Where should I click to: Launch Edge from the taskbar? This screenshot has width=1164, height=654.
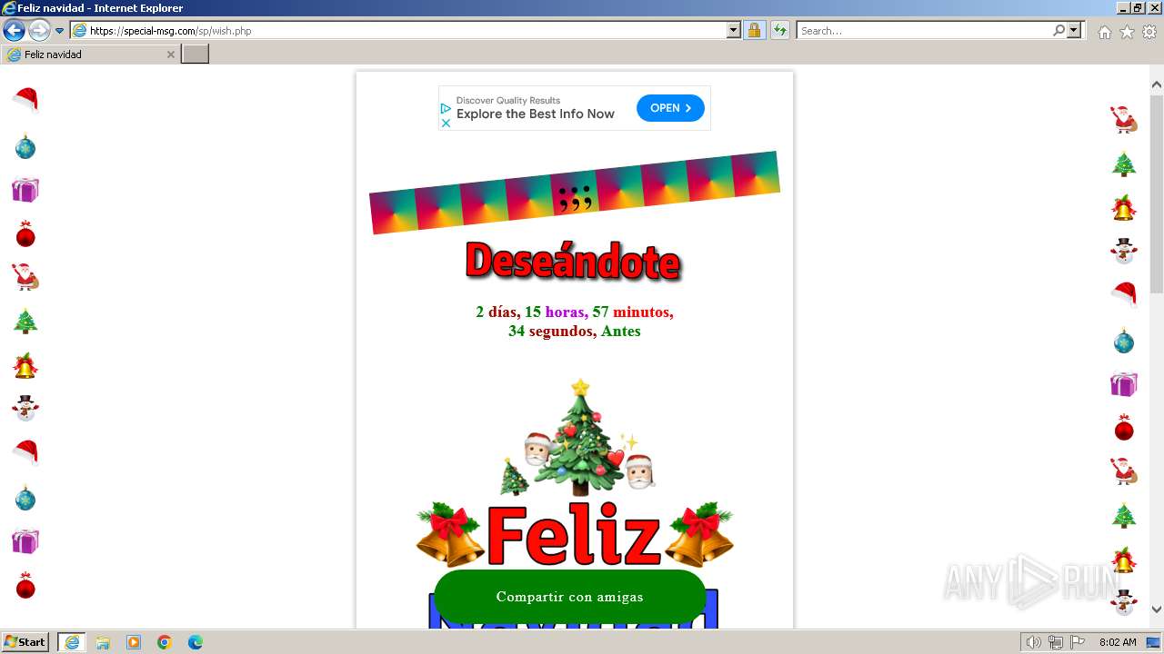click(x=196, y=642)
